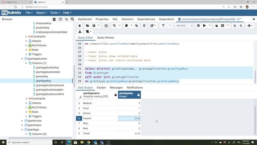Collapse the Columns (7) node

point(26,63)
